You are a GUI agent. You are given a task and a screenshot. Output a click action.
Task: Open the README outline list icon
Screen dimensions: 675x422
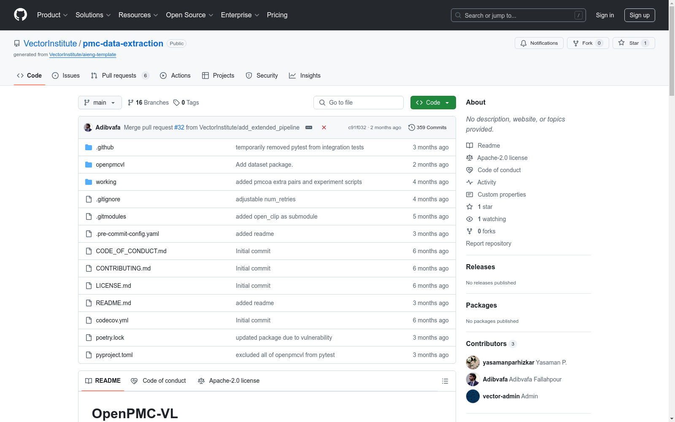tap(445, 381)
